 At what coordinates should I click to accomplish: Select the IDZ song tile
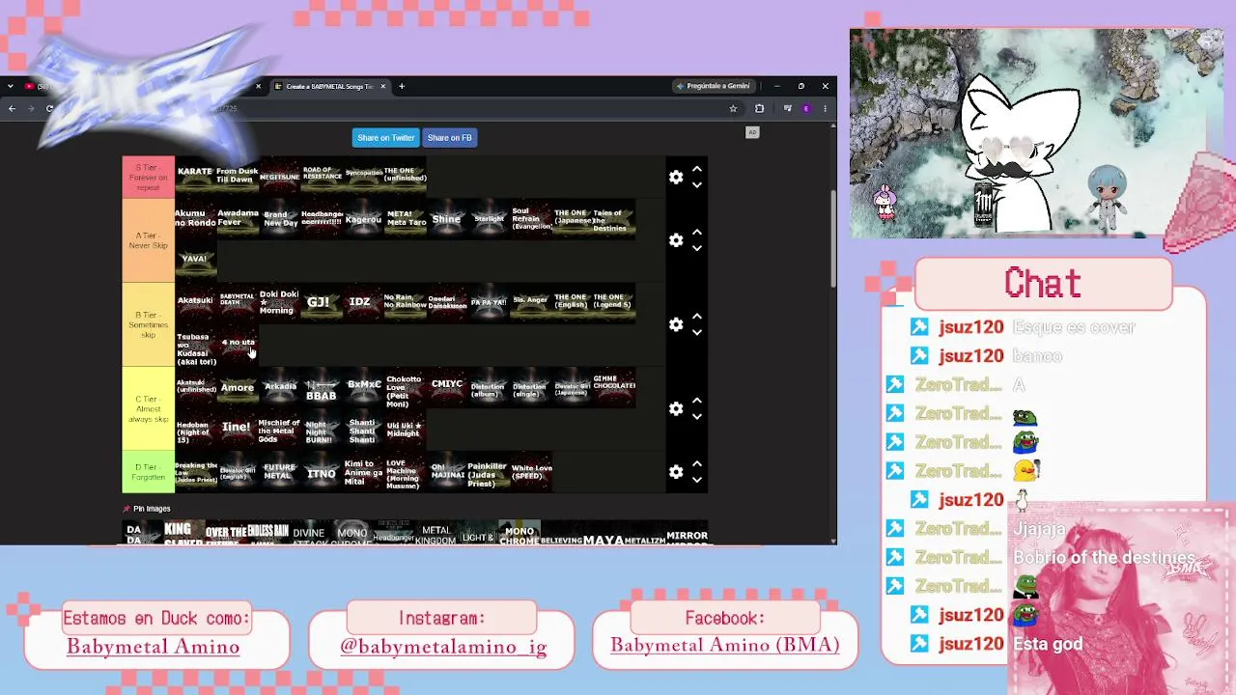(363, 302)
